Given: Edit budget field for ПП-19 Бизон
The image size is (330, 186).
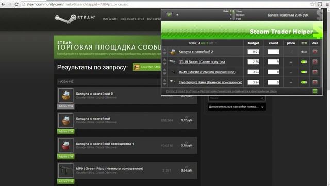Looking at the screenshot, I should tap(253, 62).
